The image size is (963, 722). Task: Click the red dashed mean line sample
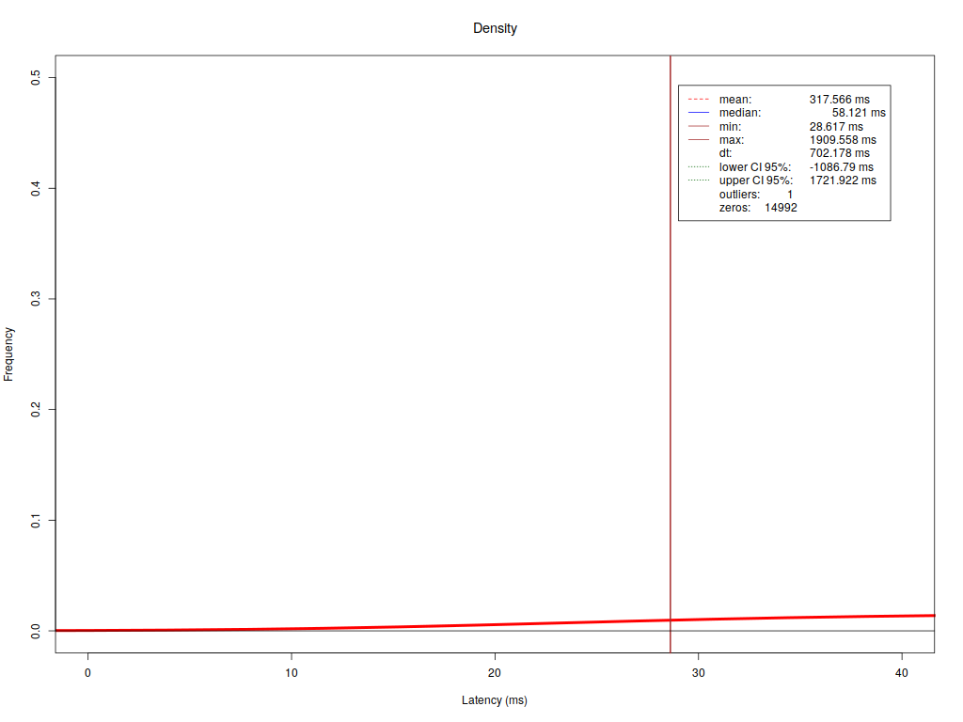tap(699, 99)
